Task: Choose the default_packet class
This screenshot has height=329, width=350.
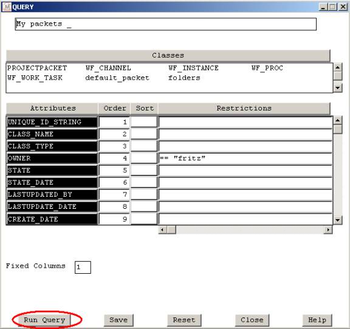Action: point(117,78)
